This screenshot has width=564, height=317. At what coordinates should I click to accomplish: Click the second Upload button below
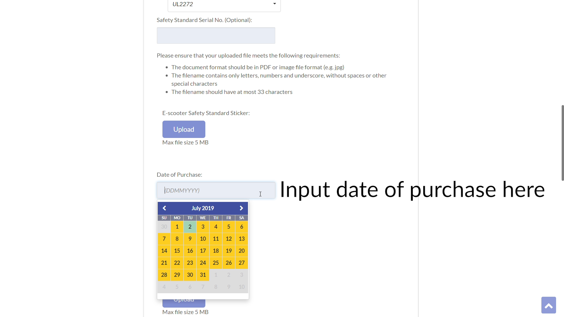point(184,299)
